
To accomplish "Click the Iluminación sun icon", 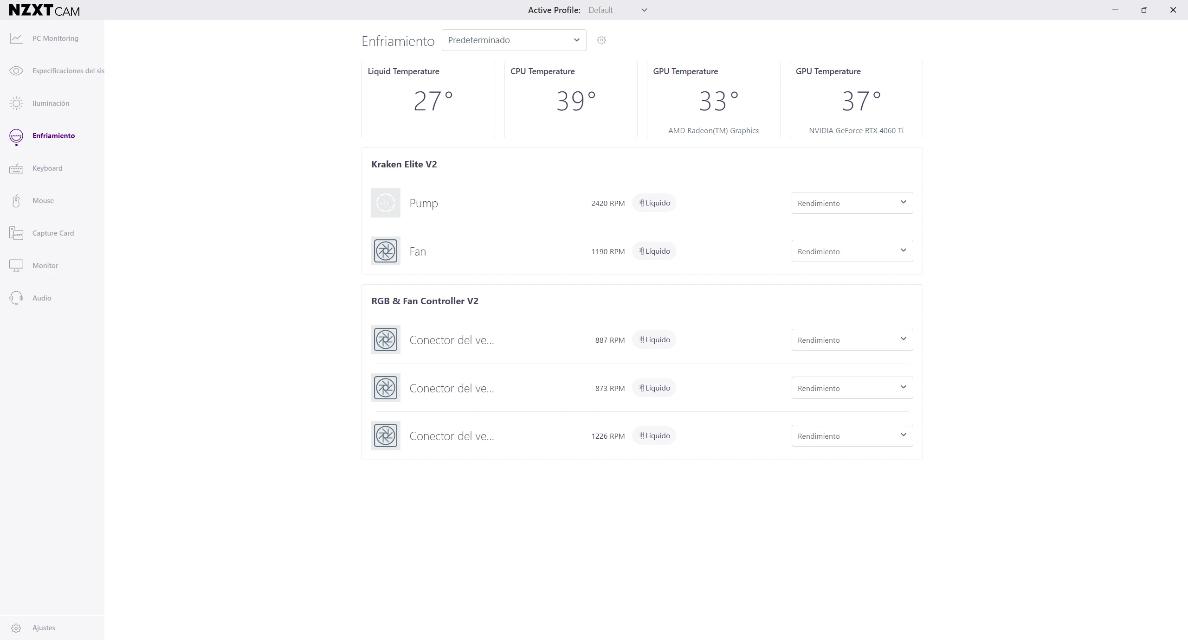I will pyautogui.click(x=16, y=103).
